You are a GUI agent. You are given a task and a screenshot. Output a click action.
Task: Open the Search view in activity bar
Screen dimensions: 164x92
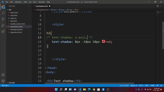(3, 13)
